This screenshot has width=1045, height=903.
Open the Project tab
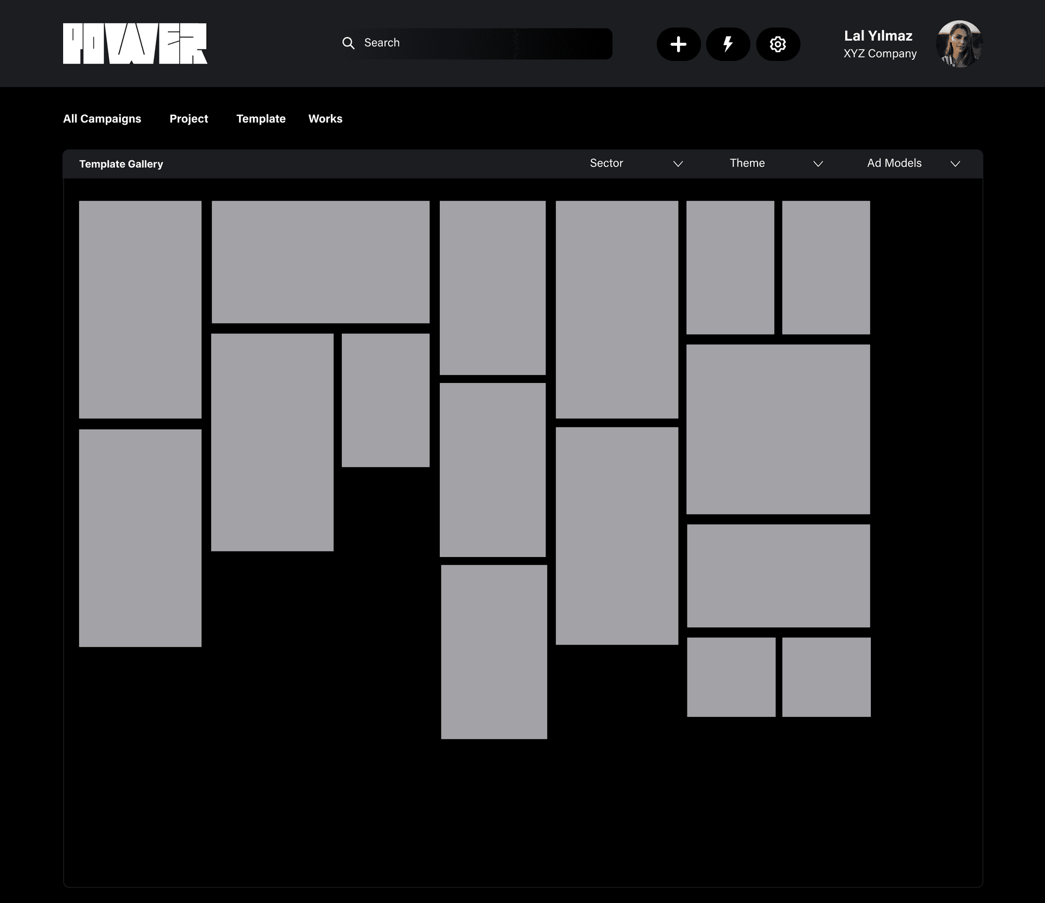pyautogui.click(x=188, y=119)
